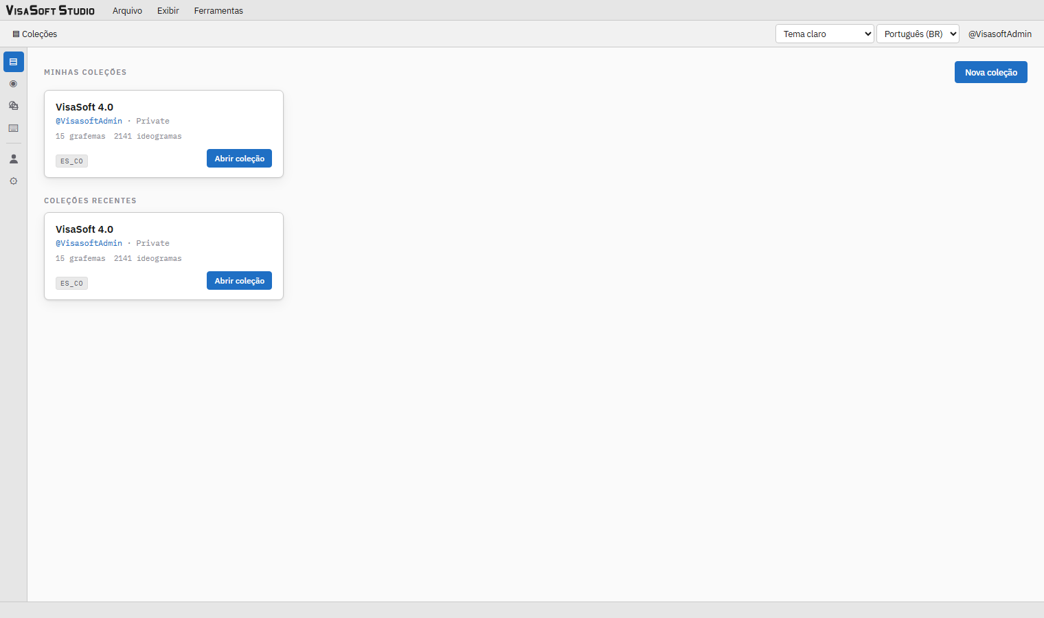
Task: Click Abrir coleção under Minhas Coleções
Action: click(239, 159)
